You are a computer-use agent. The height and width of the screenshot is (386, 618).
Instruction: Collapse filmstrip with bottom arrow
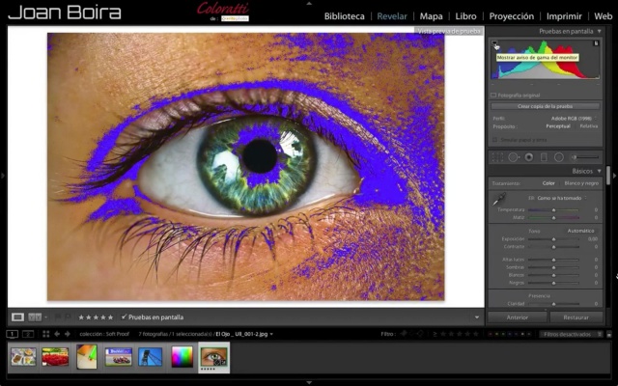[x=309, y=382]
